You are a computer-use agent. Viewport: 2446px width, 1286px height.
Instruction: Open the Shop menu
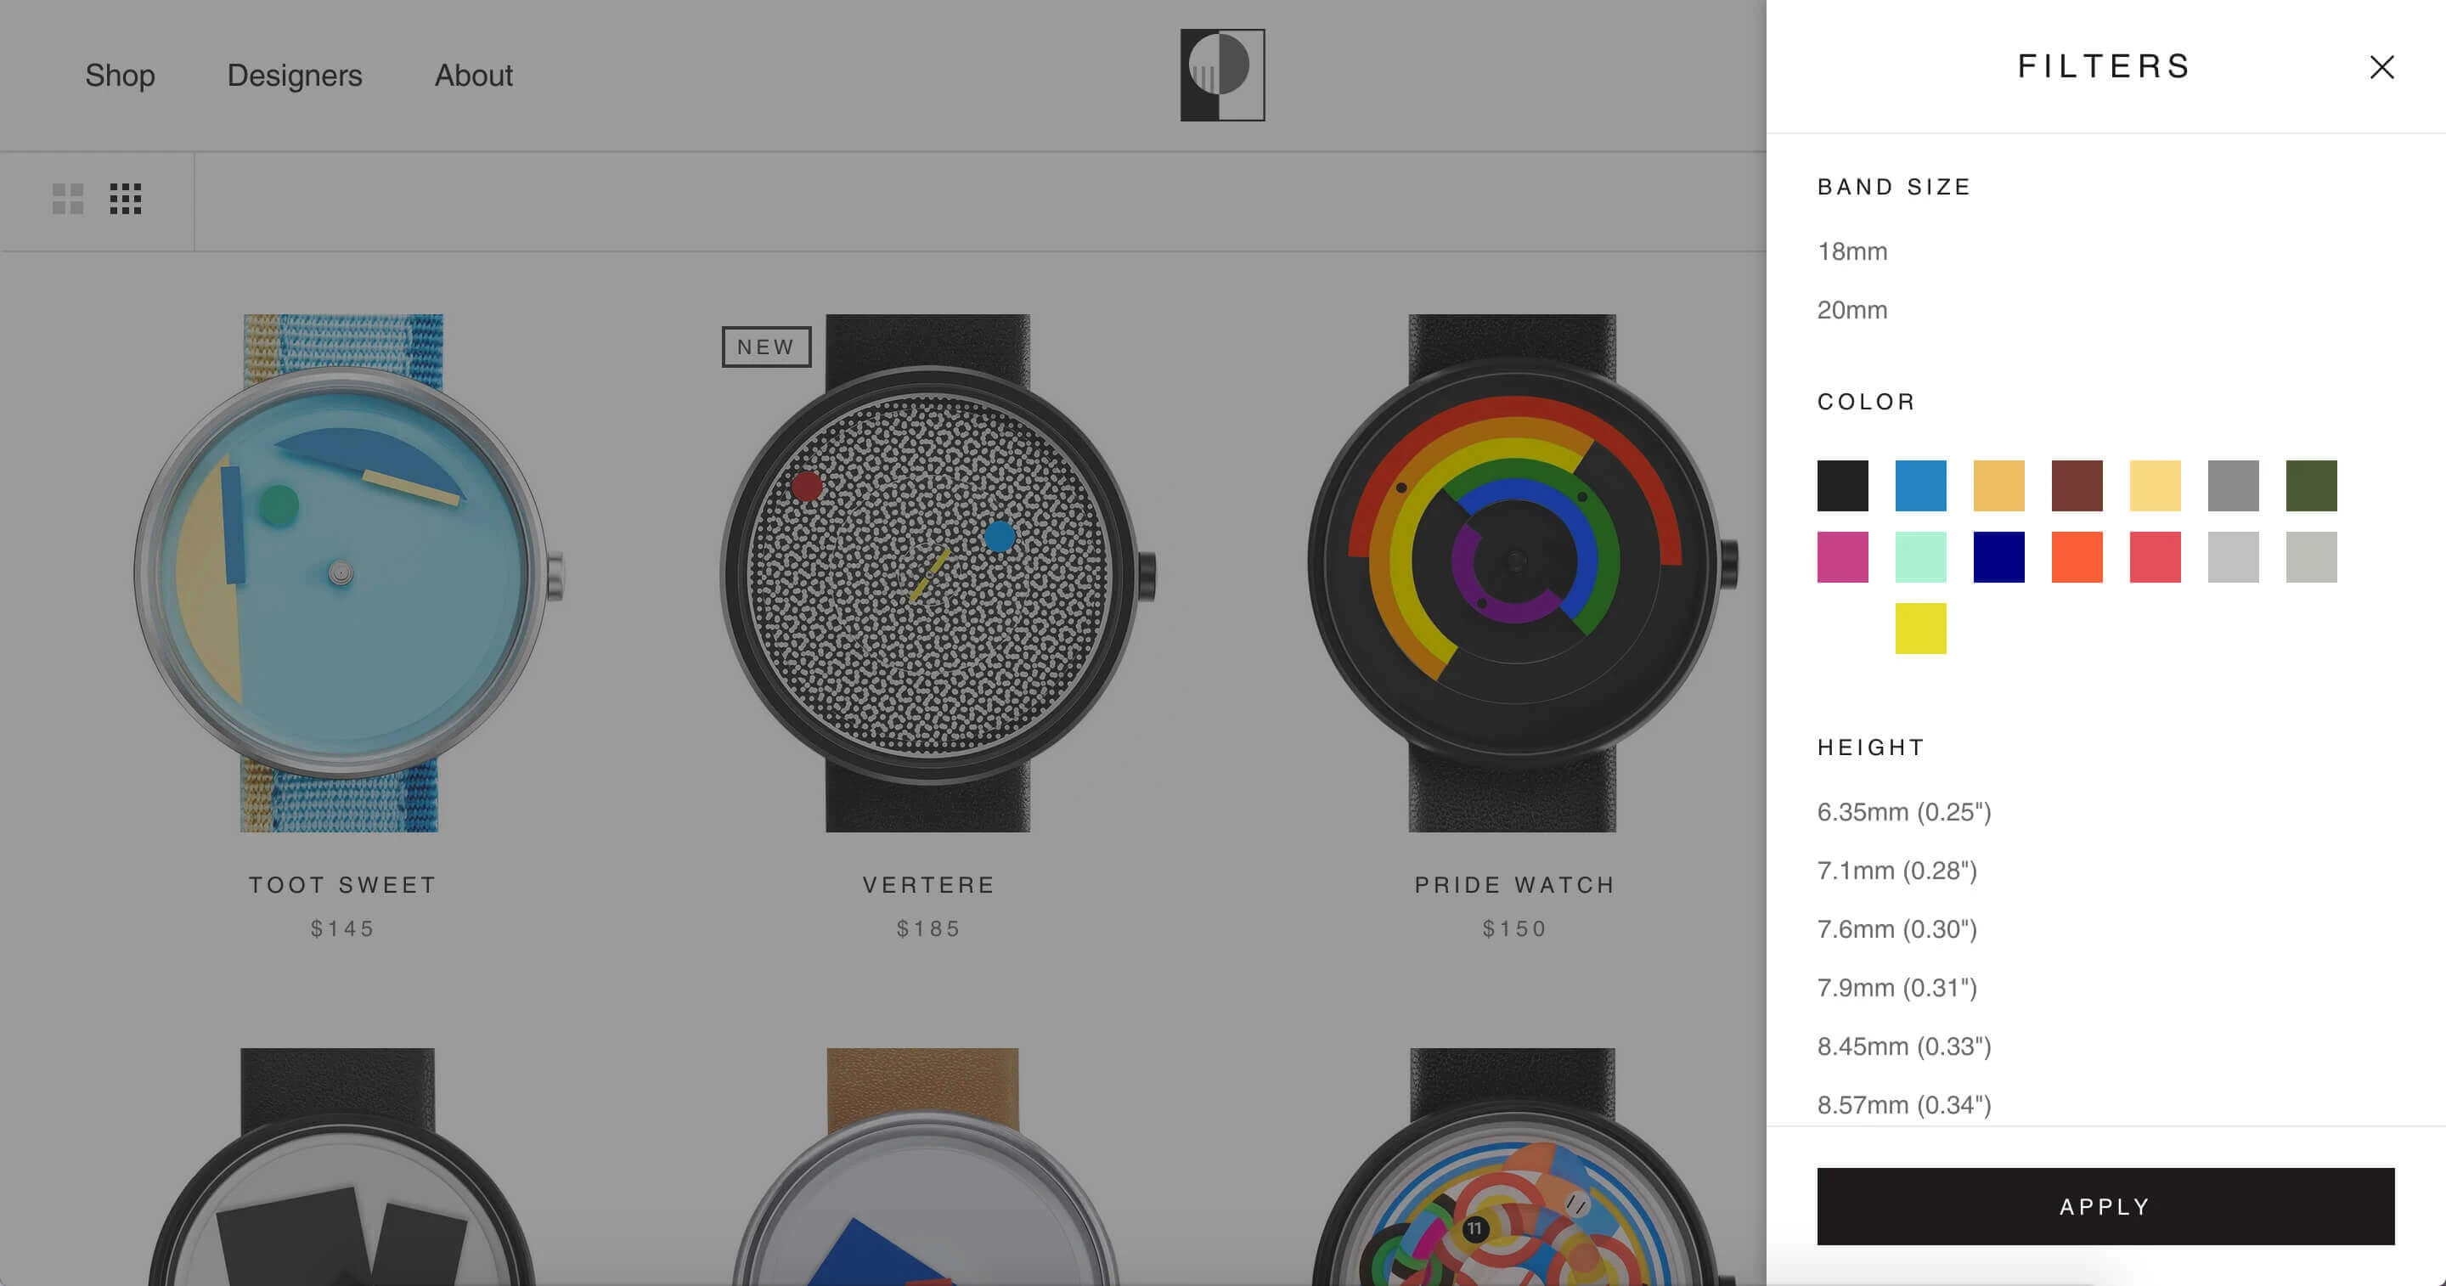click(120, 75)
